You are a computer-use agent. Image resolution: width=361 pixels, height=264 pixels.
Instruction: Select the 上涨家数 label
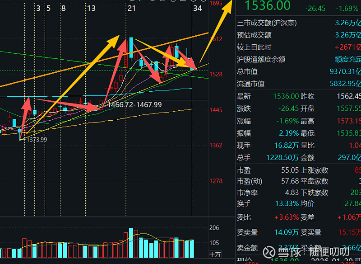tap(314, 170)
